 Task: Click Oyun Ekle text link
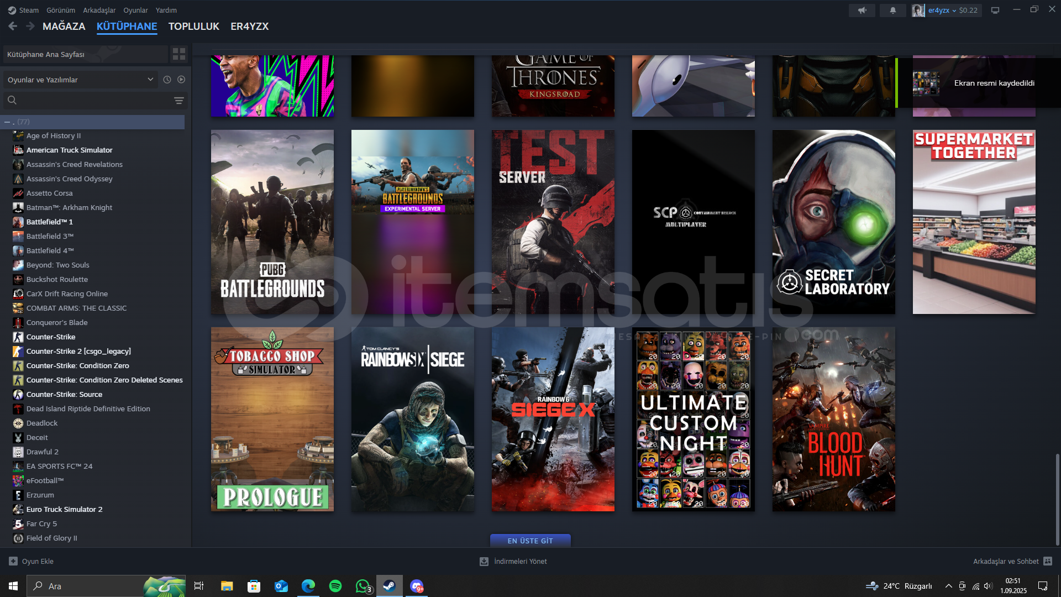pyautogui.click(x=38, y=561)
